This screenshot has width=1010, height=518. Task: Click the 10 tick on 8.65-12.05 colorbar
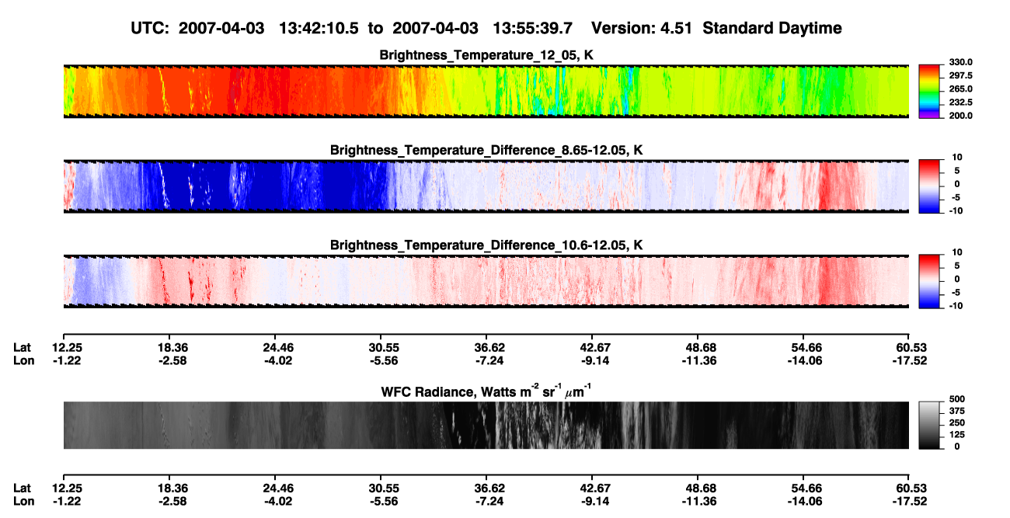click(x=956, y=158)
